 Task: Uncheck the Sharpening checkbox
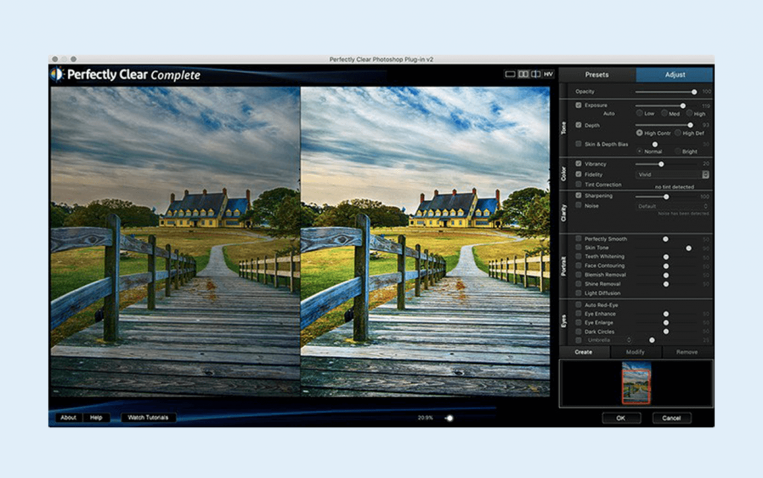(578, 196)
